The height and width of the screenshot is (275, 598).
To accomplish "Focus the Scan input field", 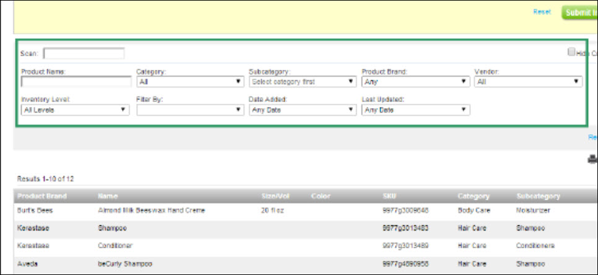I will click(84, 53).
